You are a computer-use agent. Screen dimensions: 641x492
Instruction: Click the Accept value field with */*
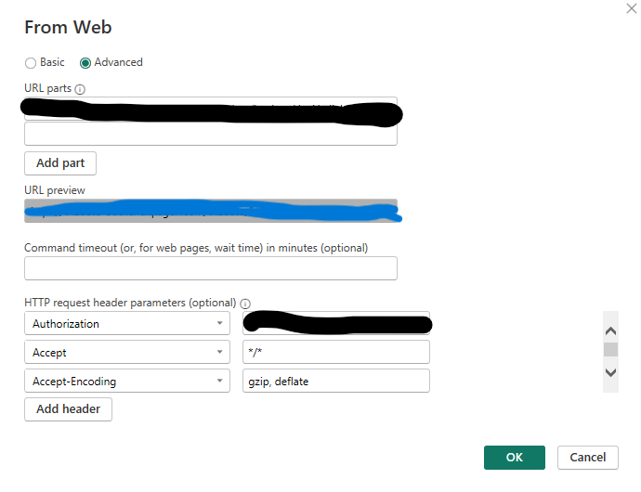336,352
